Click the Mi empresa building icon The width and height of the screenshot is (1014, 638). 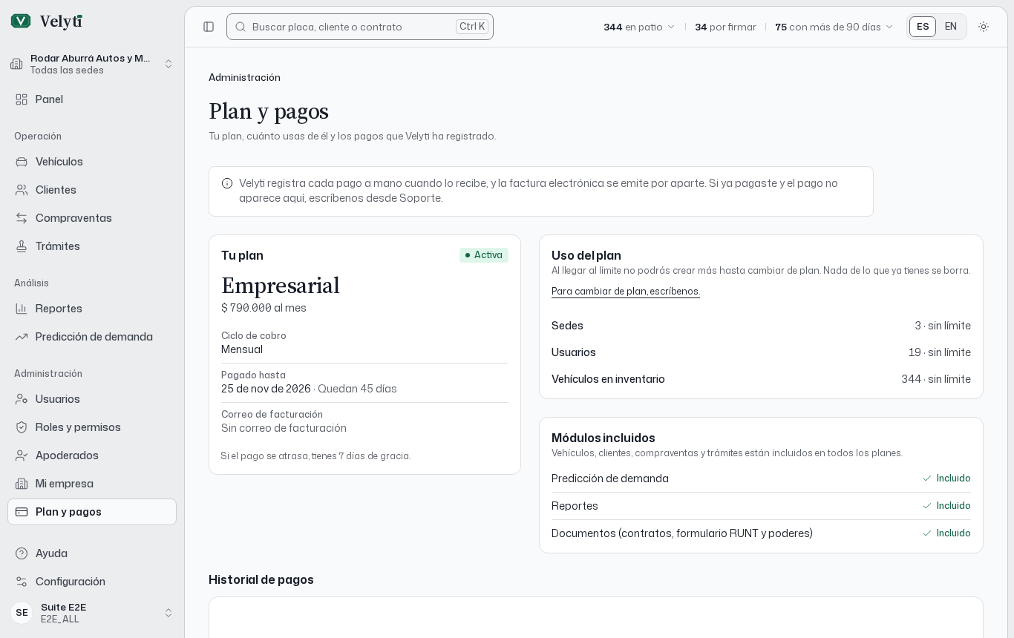(22, 484)
